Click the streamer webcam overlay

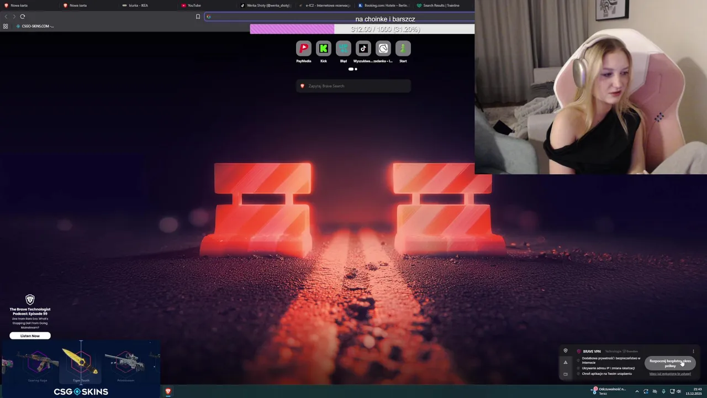591,87
